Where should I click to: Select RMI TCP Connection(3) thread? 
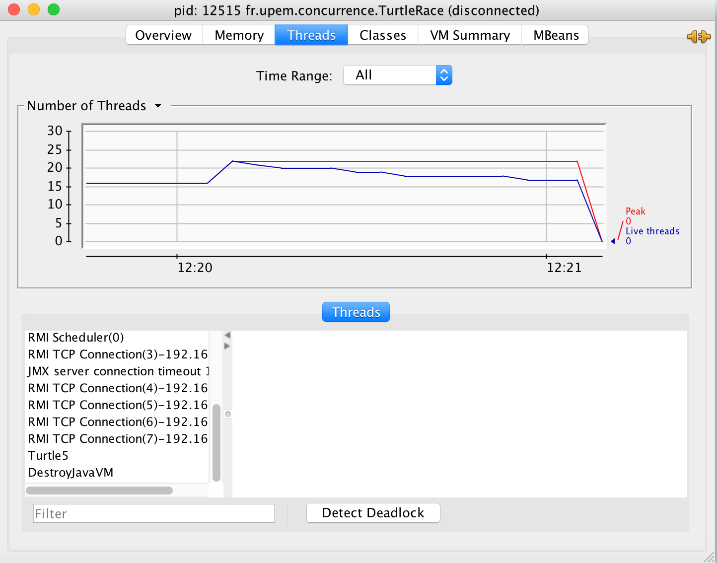click(x=117, y=354)
